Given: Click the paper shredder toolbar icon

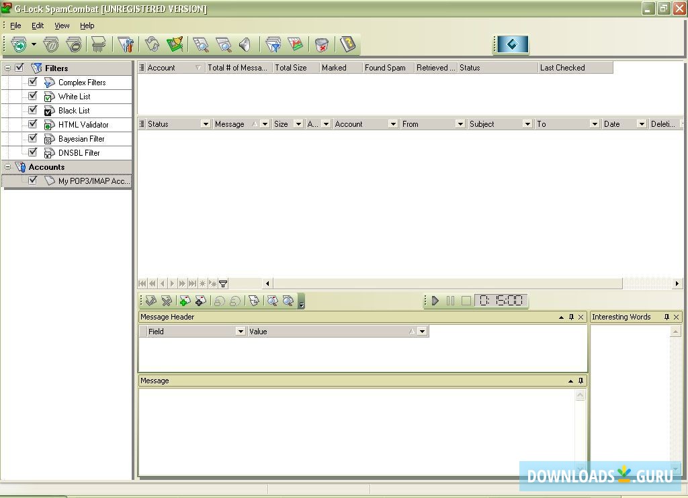Looking at the screenshot, I should [x=98, y=45].
